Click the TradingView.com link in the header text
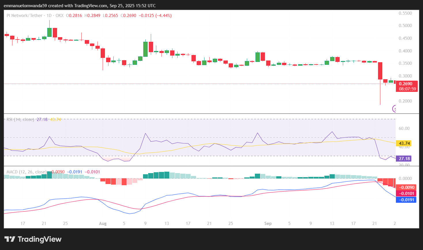The width and height of the screenshot is (423, 250). tap(90, 5)
